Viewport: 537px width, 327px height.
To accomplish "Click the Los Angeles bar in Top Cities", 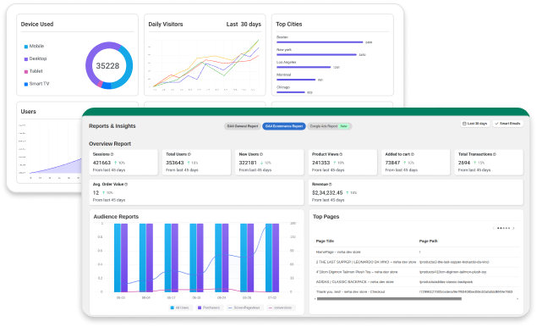I will coord(304,67).
